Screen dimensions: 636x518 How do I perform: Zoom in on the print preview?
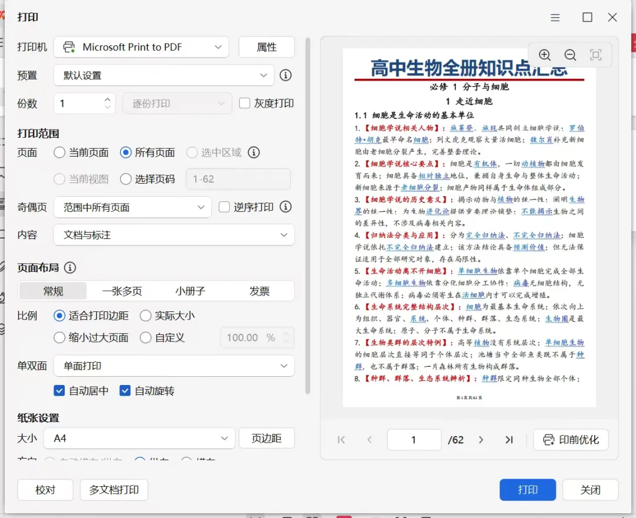pyautogui.click(x=544, y=55)
